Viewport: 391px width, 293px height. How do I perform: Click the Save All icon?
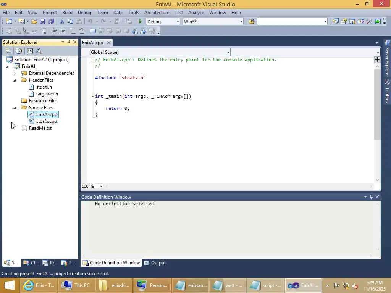[51, 22]
